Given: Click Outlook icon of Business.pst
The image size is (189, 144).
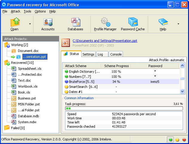Looking at the screenshot, I should click(x=14, y=98).
